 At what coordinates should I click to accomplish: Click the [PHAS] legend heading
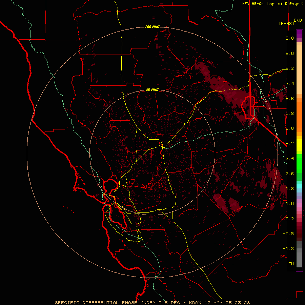tap(286, 23)
